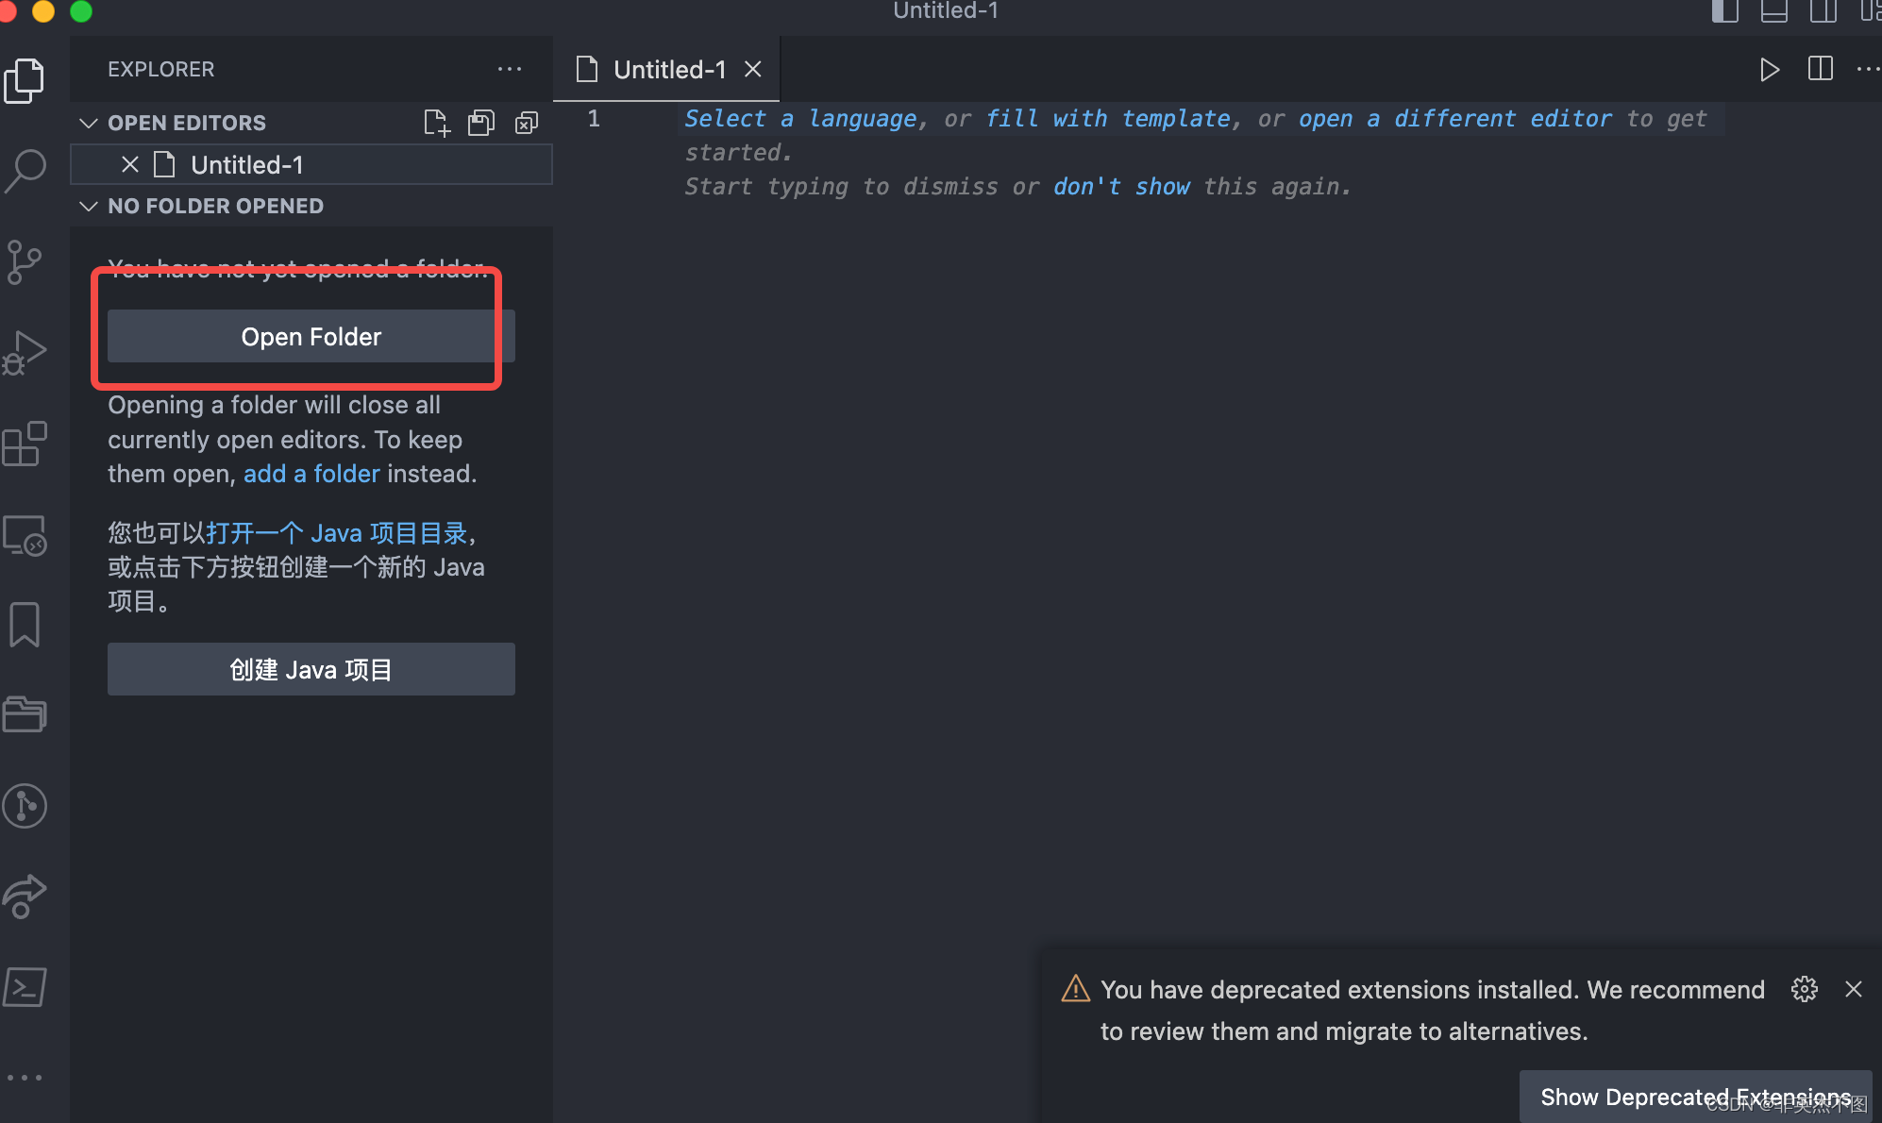Click the Run file play icon
The width and height of the screenshot is (1882, 1123).
click(1770, 70)
